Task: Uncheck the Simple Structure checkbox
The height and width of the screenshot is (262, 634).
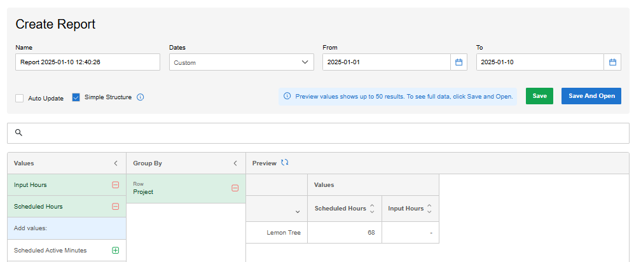Action: 76,97
